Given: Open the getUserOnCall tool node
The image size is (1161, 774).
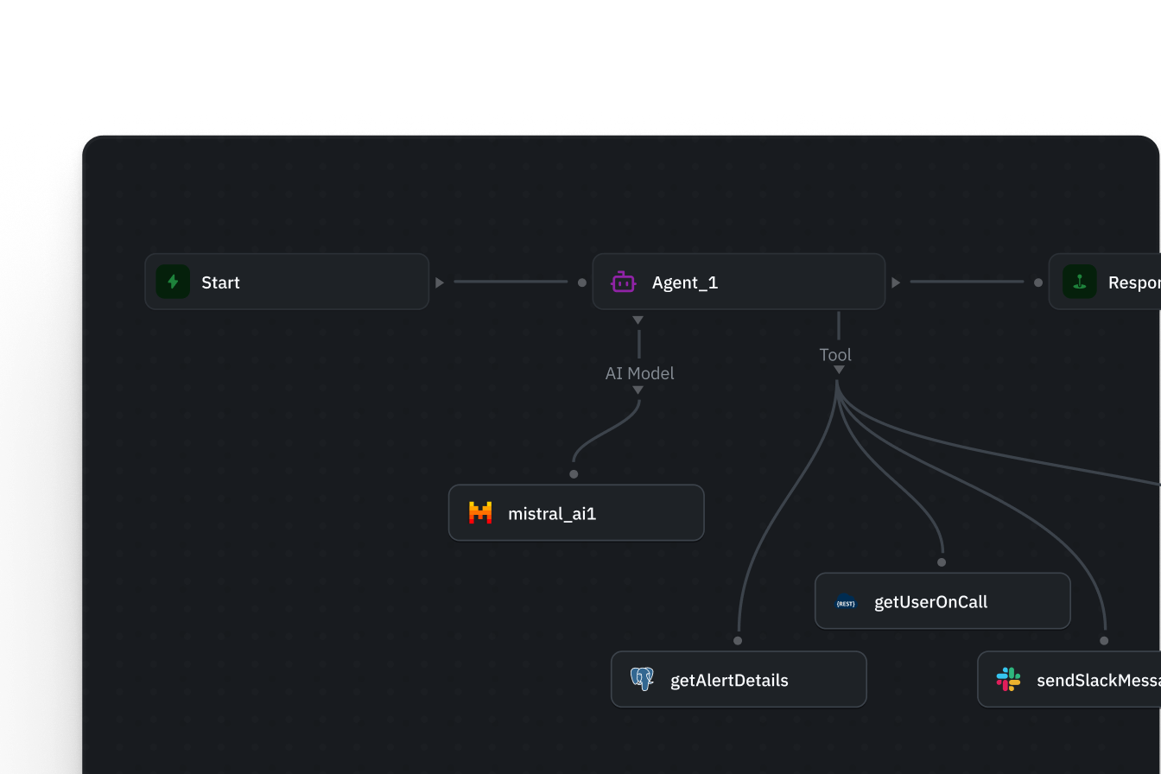Looking at the screenshot, I should [942, 601].
